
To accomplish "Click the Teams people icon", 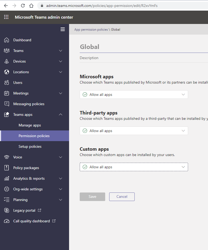I will pos(7,51).
